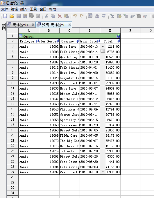Click the red Delete X icon
Image resolution: width=154 pixels, height=198 pixels.
(60, 16)
